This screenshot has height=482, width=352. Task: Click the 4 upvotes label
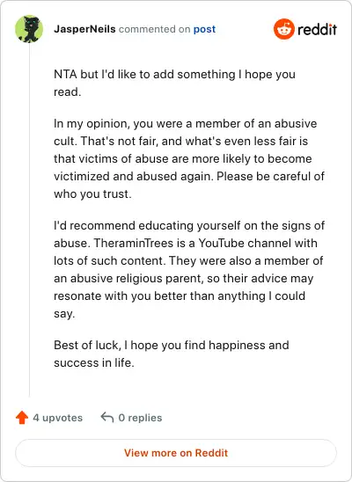[58, 418]
